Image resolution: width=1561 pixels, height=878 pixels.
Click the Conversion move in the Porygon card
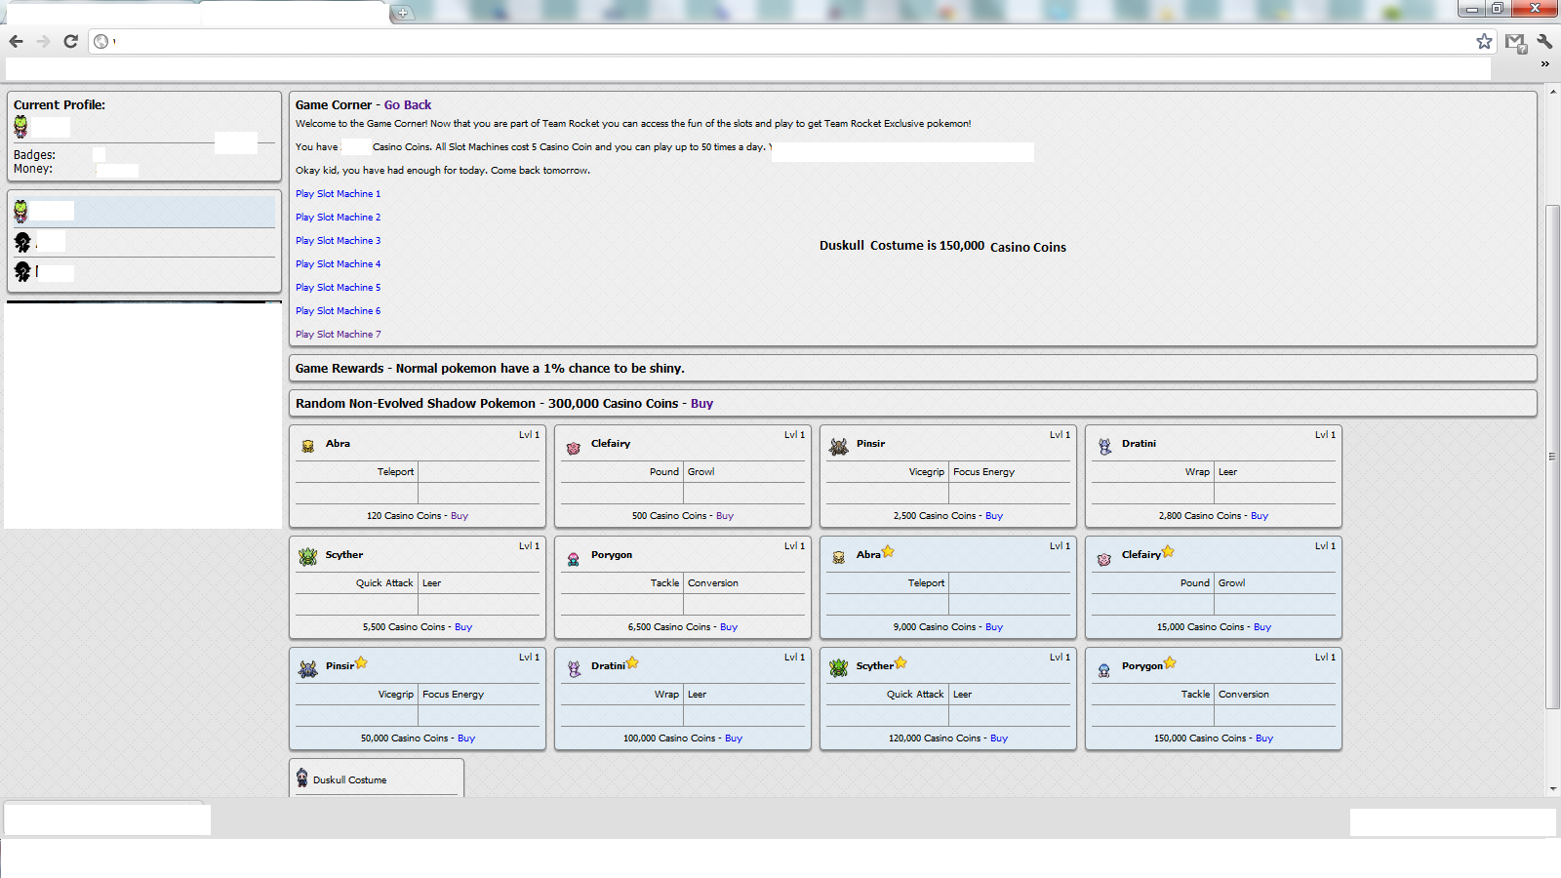[713, 583]
